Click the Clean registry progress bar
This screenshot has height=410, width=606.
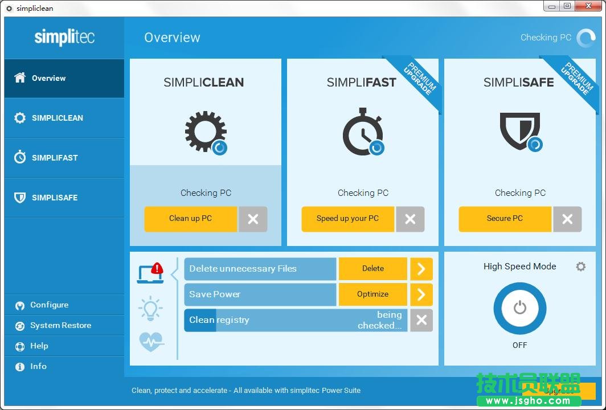pyautogui.click(x=295, y=320)
